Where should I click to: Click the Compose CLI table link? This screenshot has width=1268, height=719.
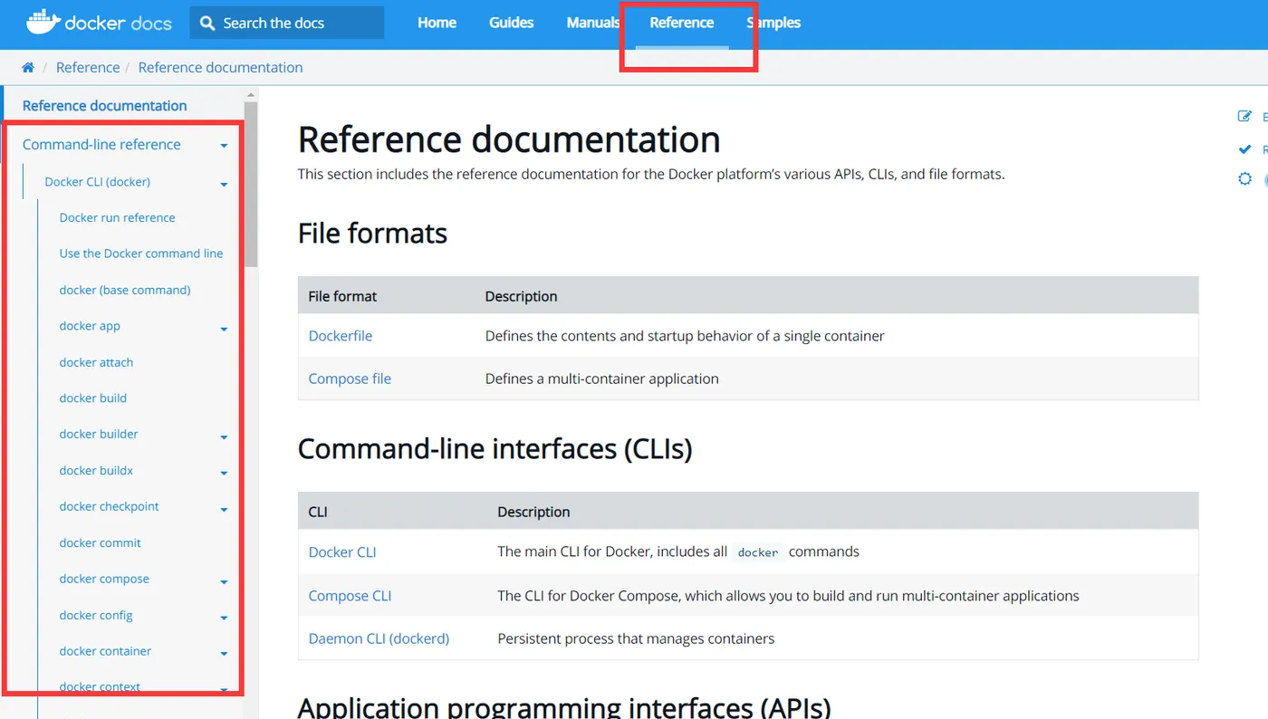coord(350,596)
